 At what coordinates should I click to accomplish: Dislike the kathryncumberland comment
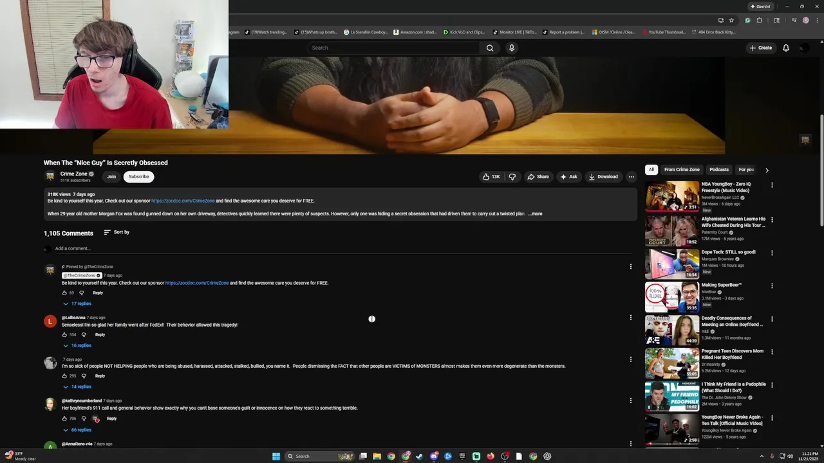[84, 419]
